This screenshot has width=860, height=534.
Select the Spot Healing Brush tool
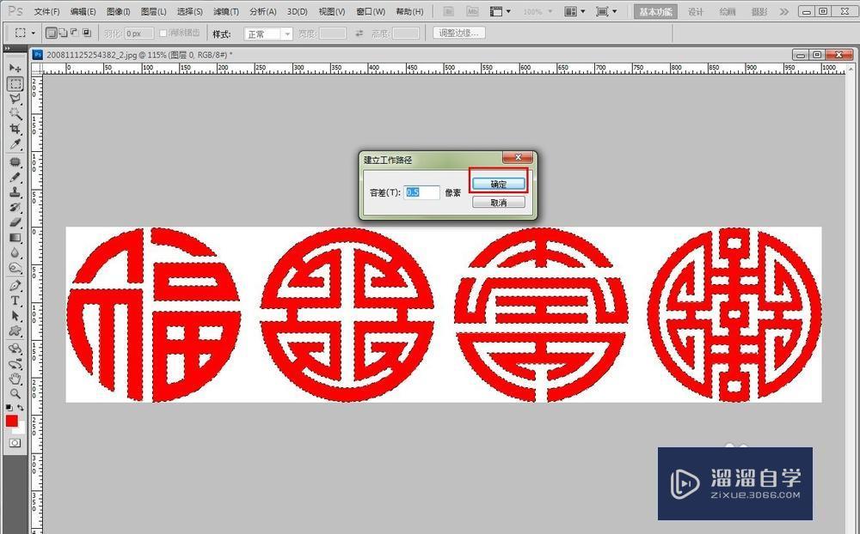coord(15,162)
